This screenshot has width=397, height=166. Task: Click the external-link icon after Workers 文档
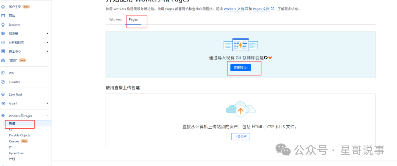[x=246, y=8]
